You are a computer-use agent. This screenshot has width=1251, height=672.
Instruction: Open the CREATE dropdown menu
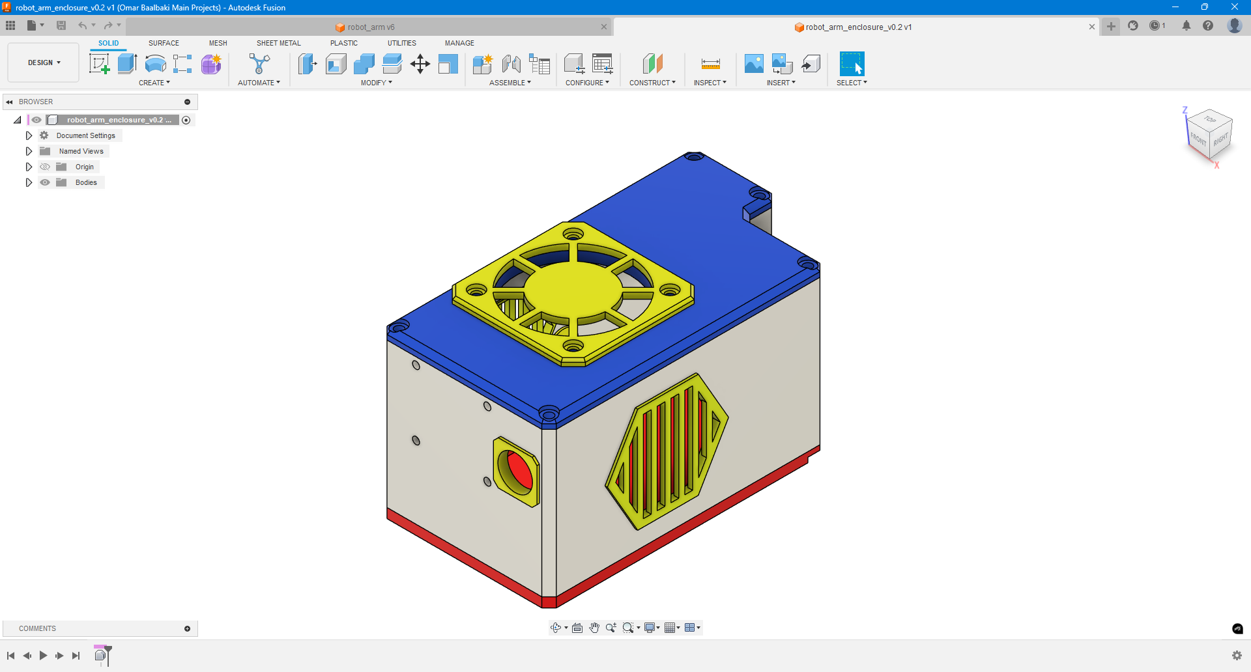[154, 83]
